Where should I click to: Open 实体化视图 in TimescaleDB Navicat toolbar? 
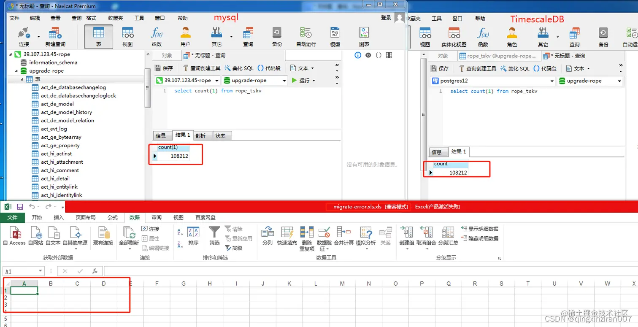(x=454, y=37)
